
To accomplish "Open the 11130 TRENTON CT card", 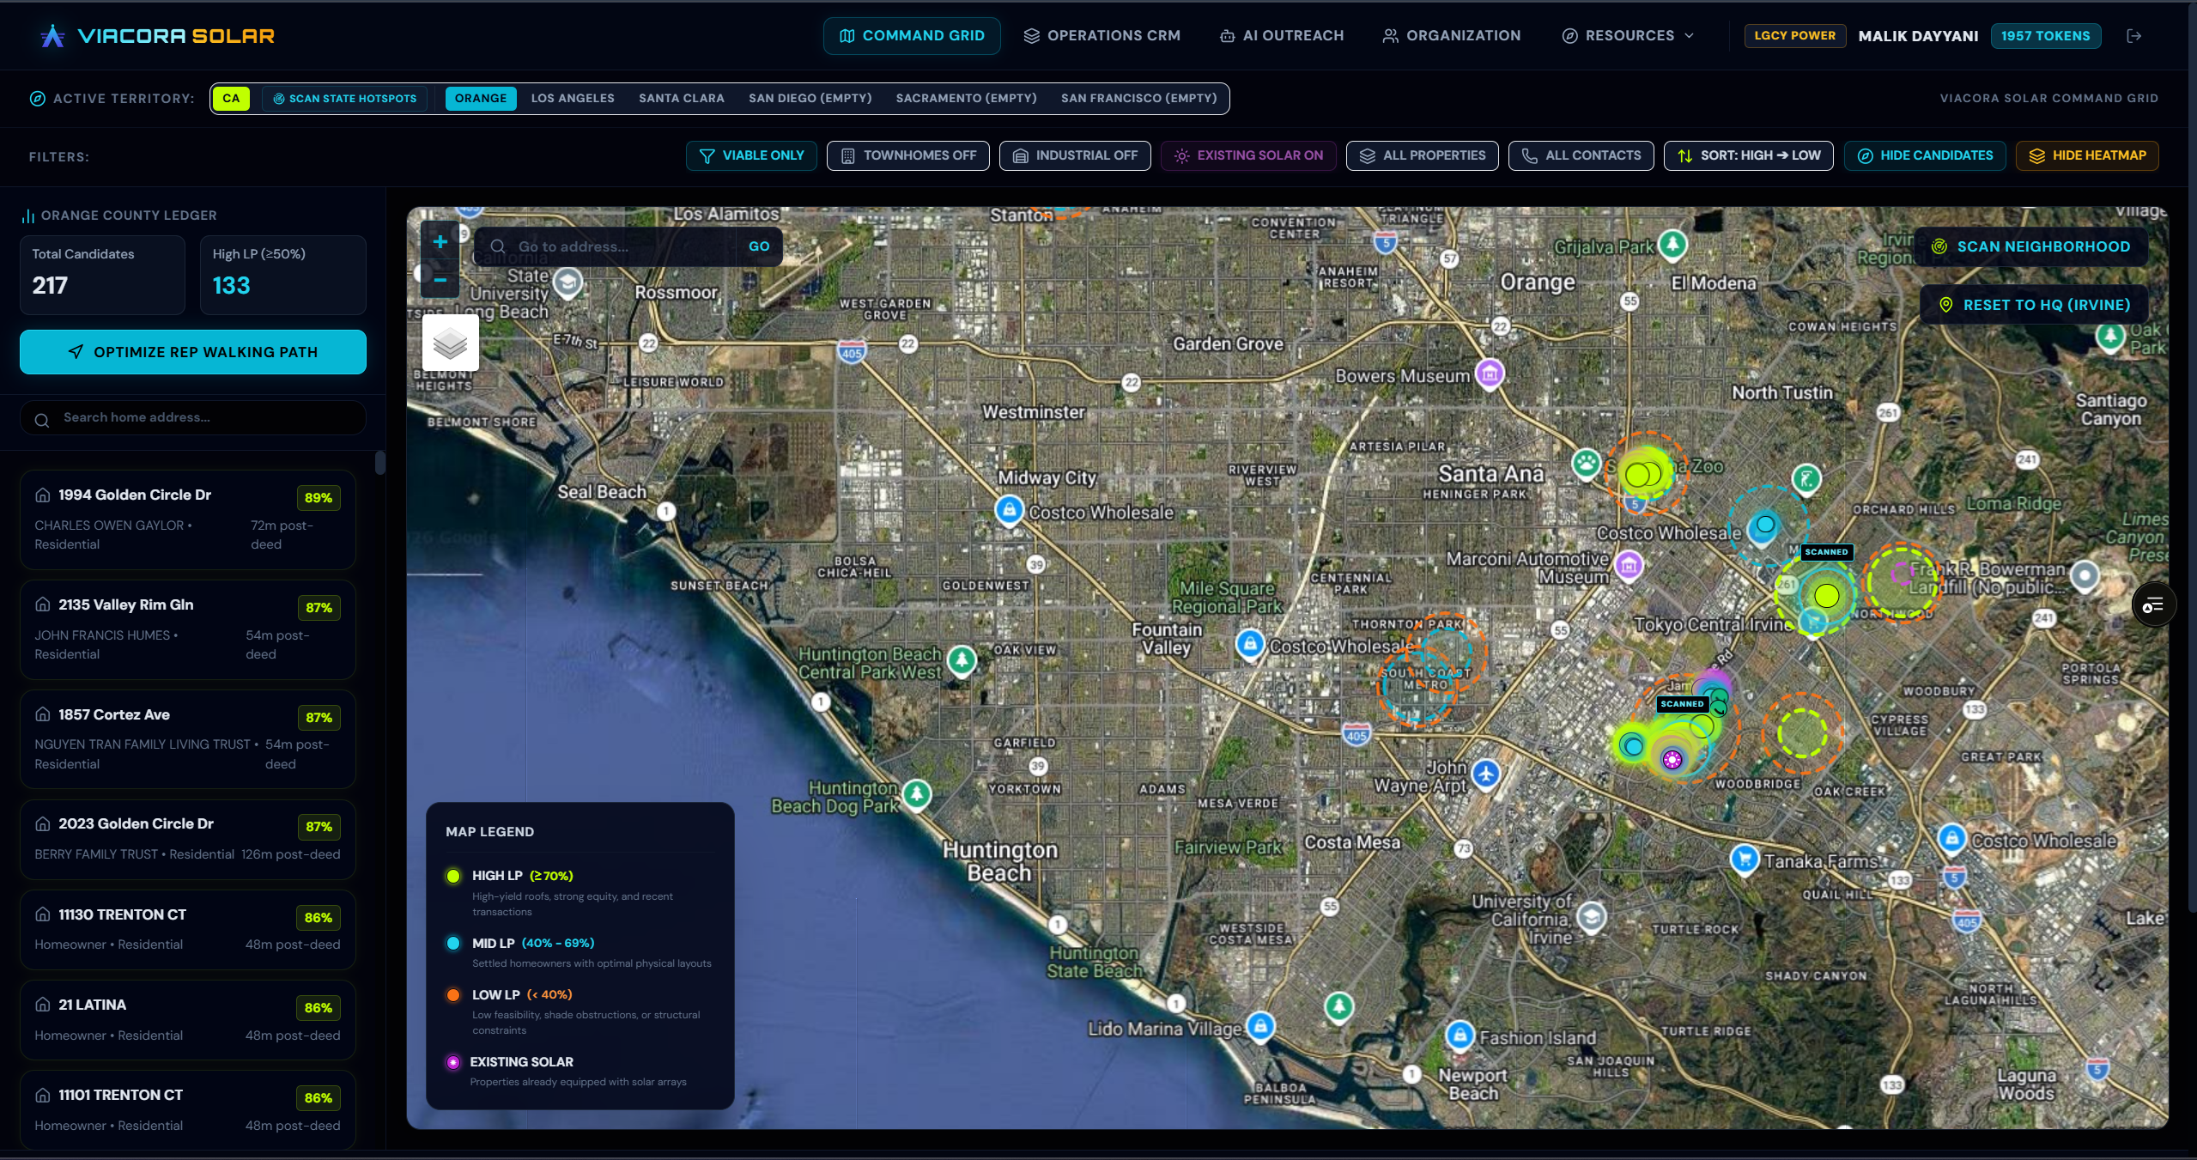I will tap(188, 931).
